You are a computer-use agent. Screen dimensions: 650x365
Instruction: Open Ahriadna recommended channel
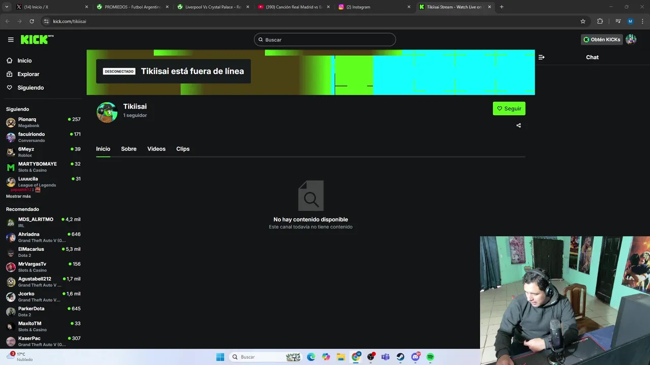coord(43,237)
